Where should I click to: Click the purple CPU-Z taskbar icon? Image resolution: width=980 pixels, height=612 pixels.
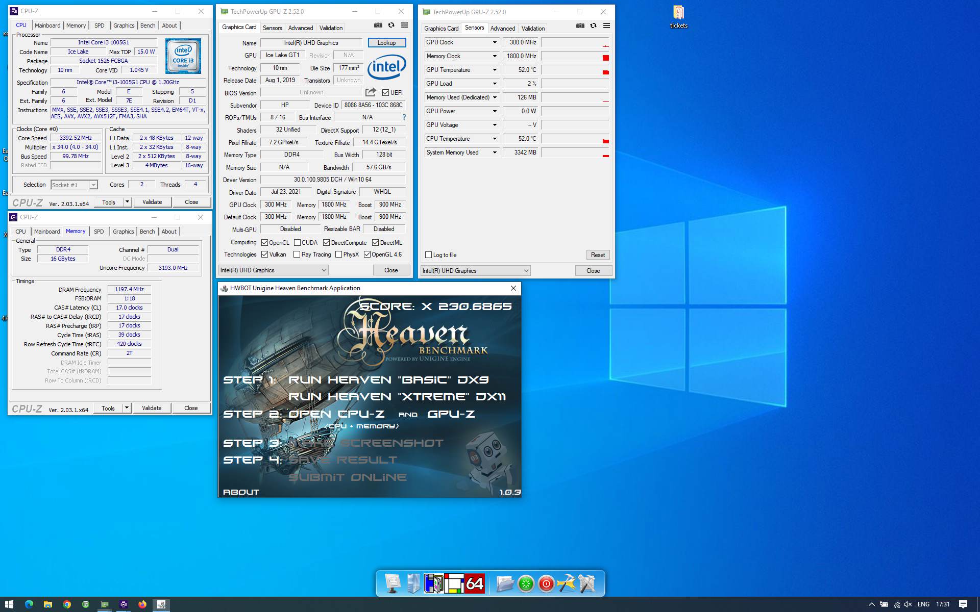[x=124, y=604]
